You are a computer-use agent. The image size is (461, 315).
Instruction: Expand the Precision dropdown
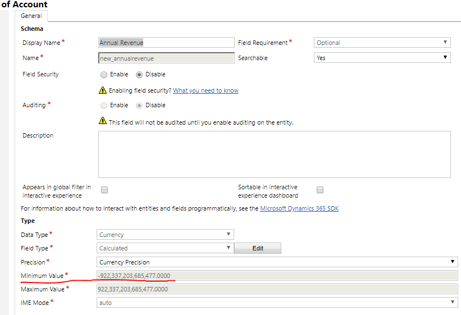[277, 262]
